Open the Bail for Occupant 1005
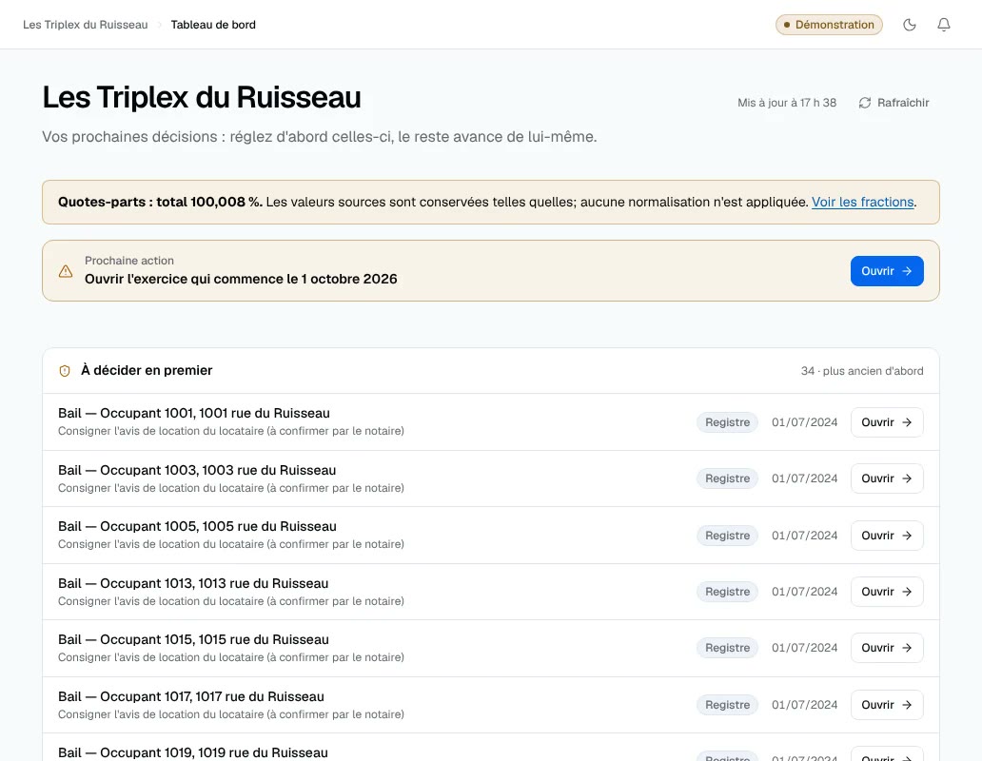 887,536
